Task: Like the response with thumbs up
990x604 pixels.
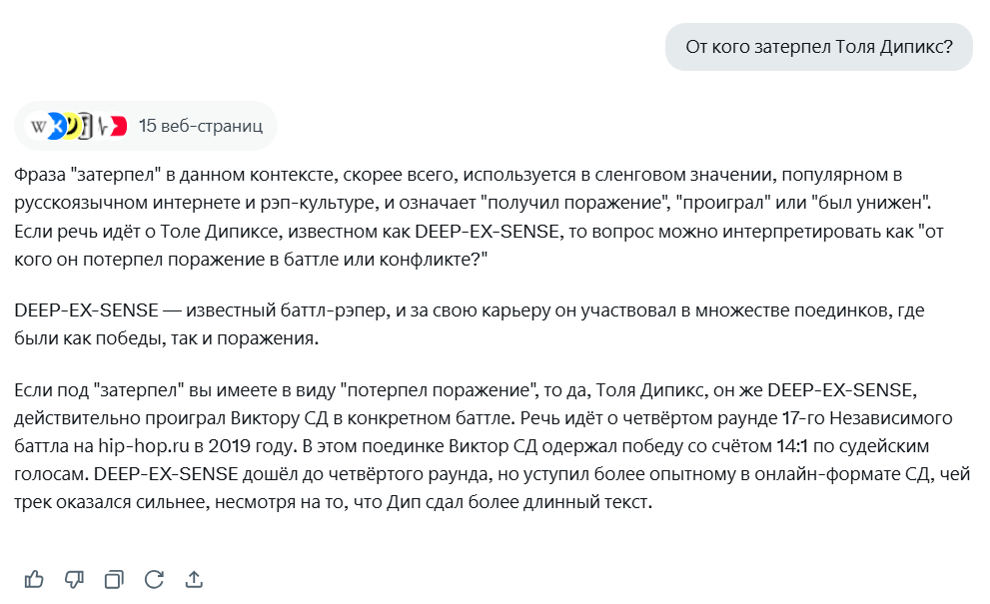Action: click(34, 579)
